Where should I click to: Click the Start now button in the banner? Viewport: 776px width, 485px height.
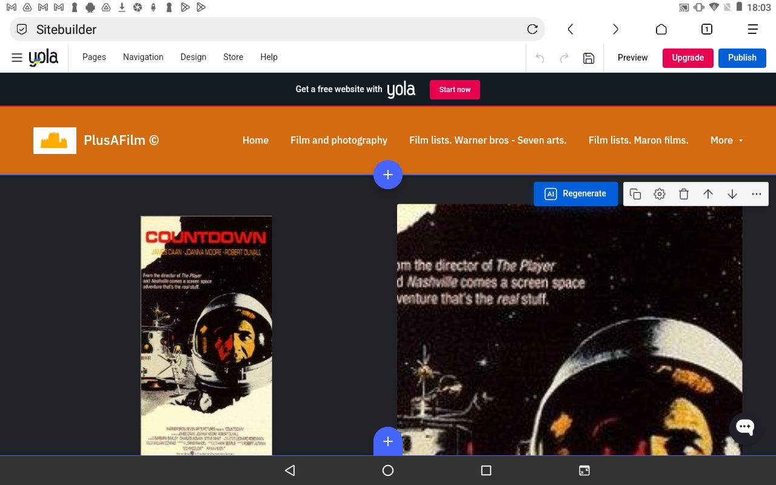pyautogui.click(x=455, y=90)
